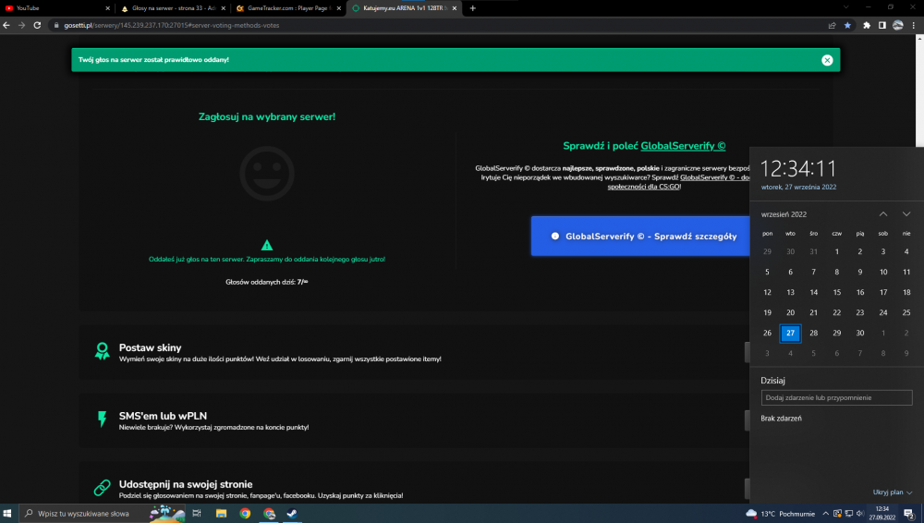This screenshot has height=523, width=924.
Task: Focus the gosetti.pl address bar
Action: (x=436, y=25)
